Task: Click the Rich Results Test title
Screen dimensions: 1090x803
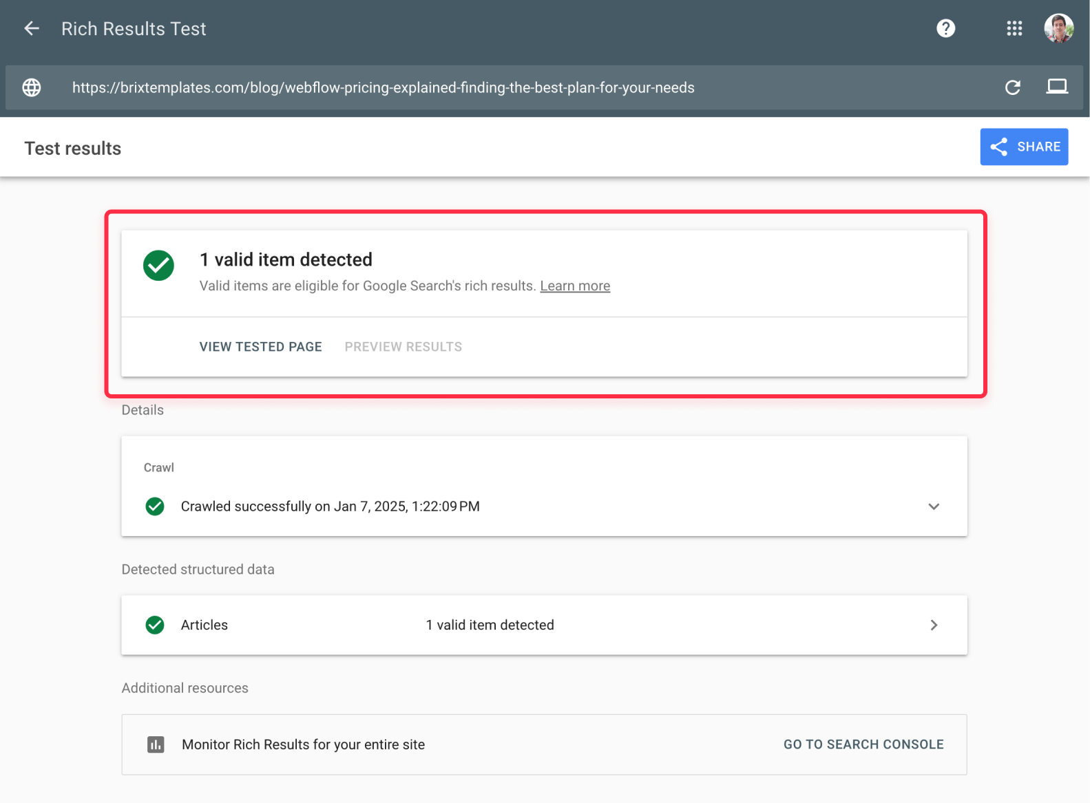Action: pos(134,29)
